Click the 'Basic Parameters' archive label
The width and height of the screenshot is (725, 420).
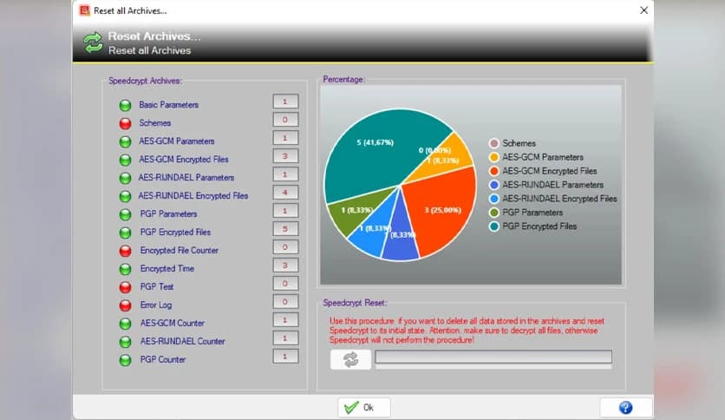coord(169,105)
